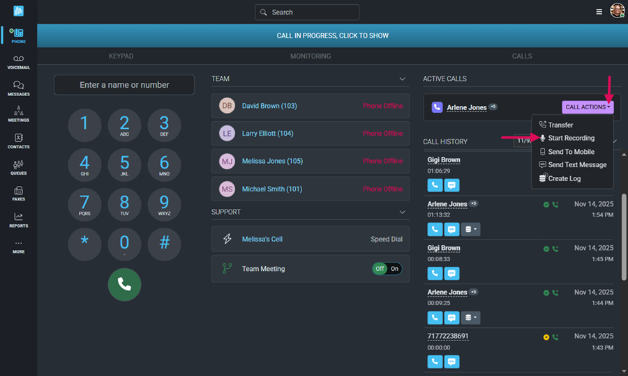This screenshot has width=628, height=376.
Task: Click David Brown (103) team member
Action: 269,106
